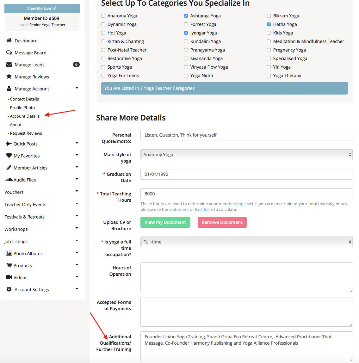The height and width of the screenshot is (363, 359).
Task: Click the Videos camera icon
Action: pyautogui.click(x=9, y=277)
